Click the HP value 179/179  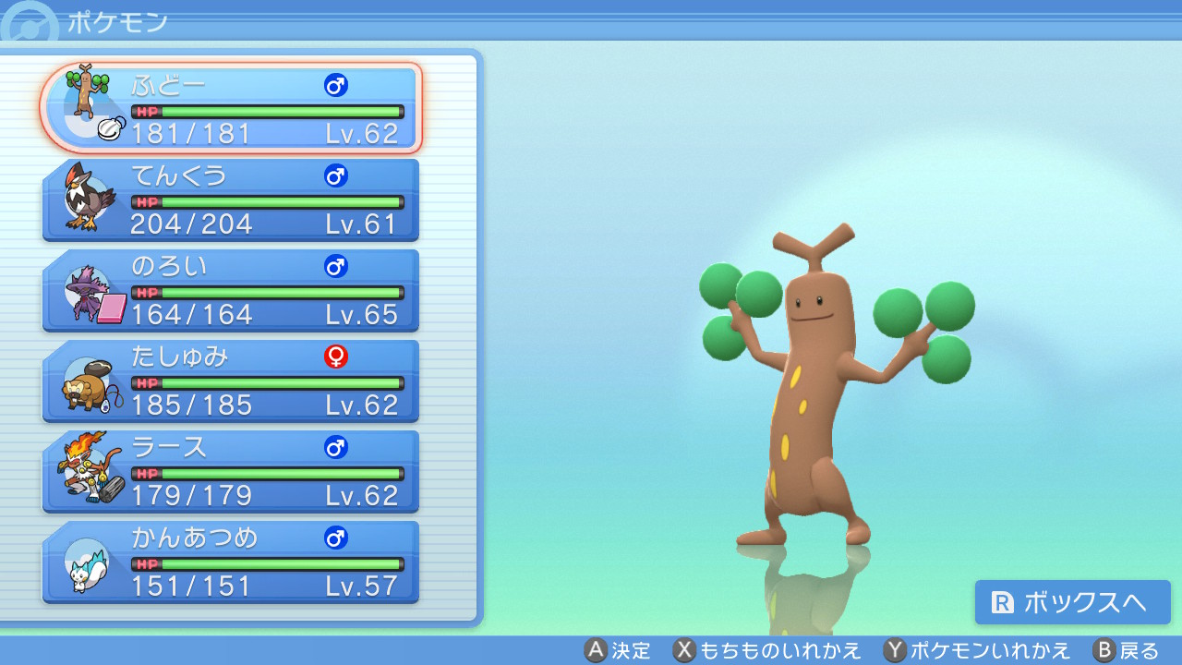click(x=191, y=496)
